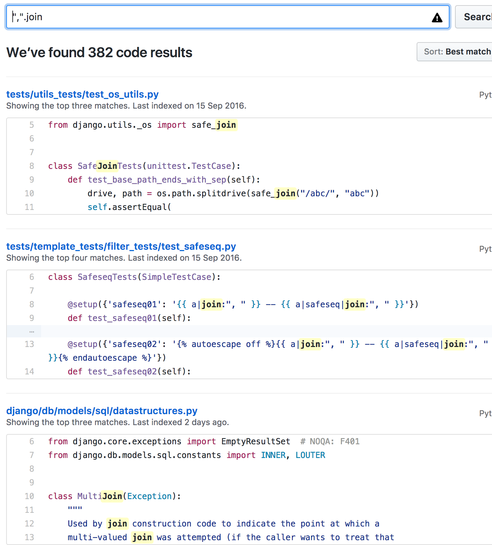Open django/db/models/sql/datastructures.py result
Viewport: 492px width, 545px height.
click(102, 411)
